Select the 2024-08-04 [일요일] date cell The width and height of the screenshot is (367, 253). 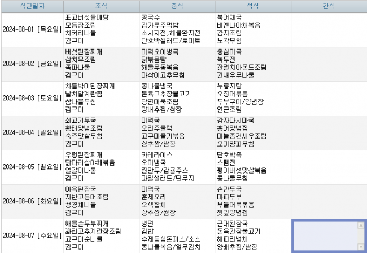point(31,132)
